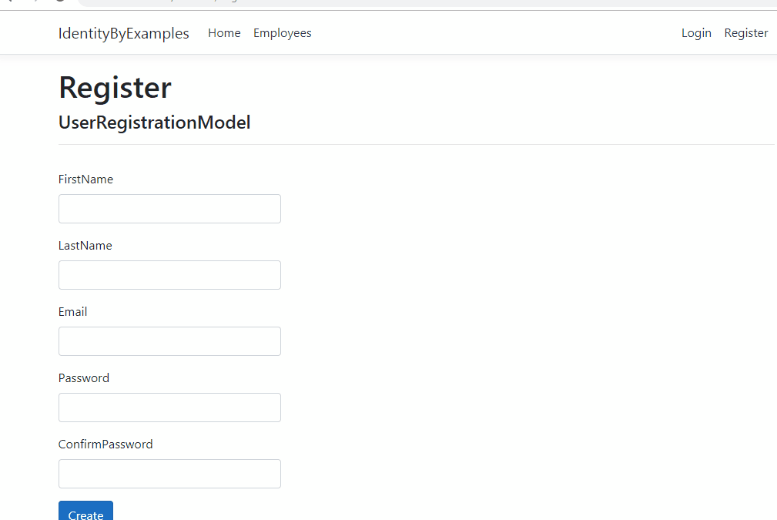777x520 pixels.
Task: Click the IdentityByExamples brand link
Action: [x=123, y=33]
